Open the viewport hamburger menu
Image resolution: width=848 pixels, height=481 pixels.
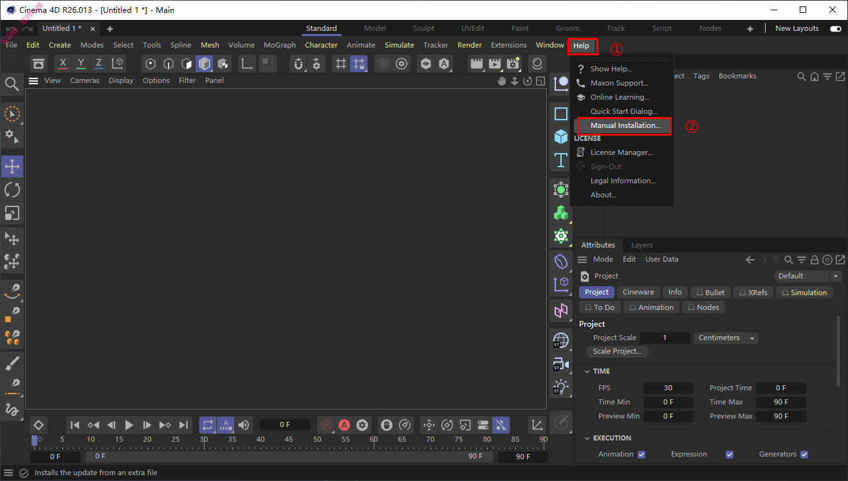pyautogui.click(x=33, y=80)
